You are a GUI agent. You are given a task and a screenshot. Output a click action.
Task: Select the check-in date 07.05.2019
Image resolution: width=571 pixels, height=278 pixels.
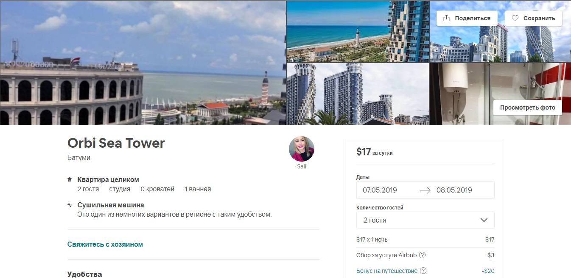(380, 190)
